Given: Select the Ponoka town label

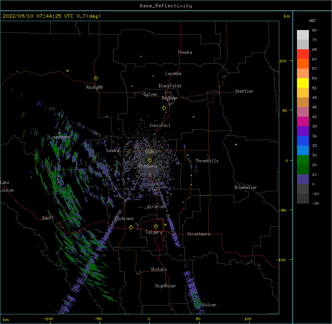Looking at the screenshot, I should click(x=185, y=52).
